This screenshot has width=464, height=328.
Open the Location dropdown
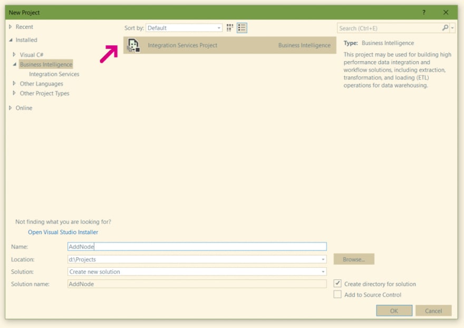tap(323, 259)
